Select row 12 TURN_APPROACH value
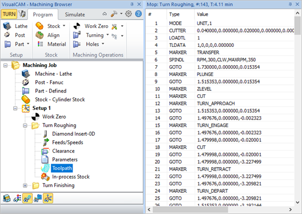 coord(216,104)
